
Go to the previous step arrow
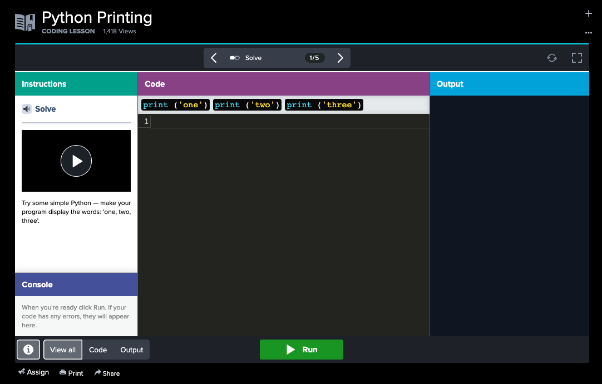click(x=214, y=58)
